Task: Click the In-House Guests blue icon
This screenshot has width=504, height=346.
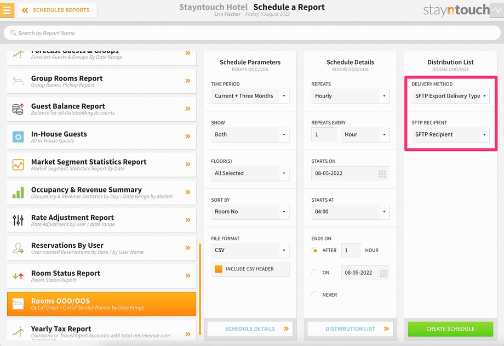Action: [x=18, y=137]
